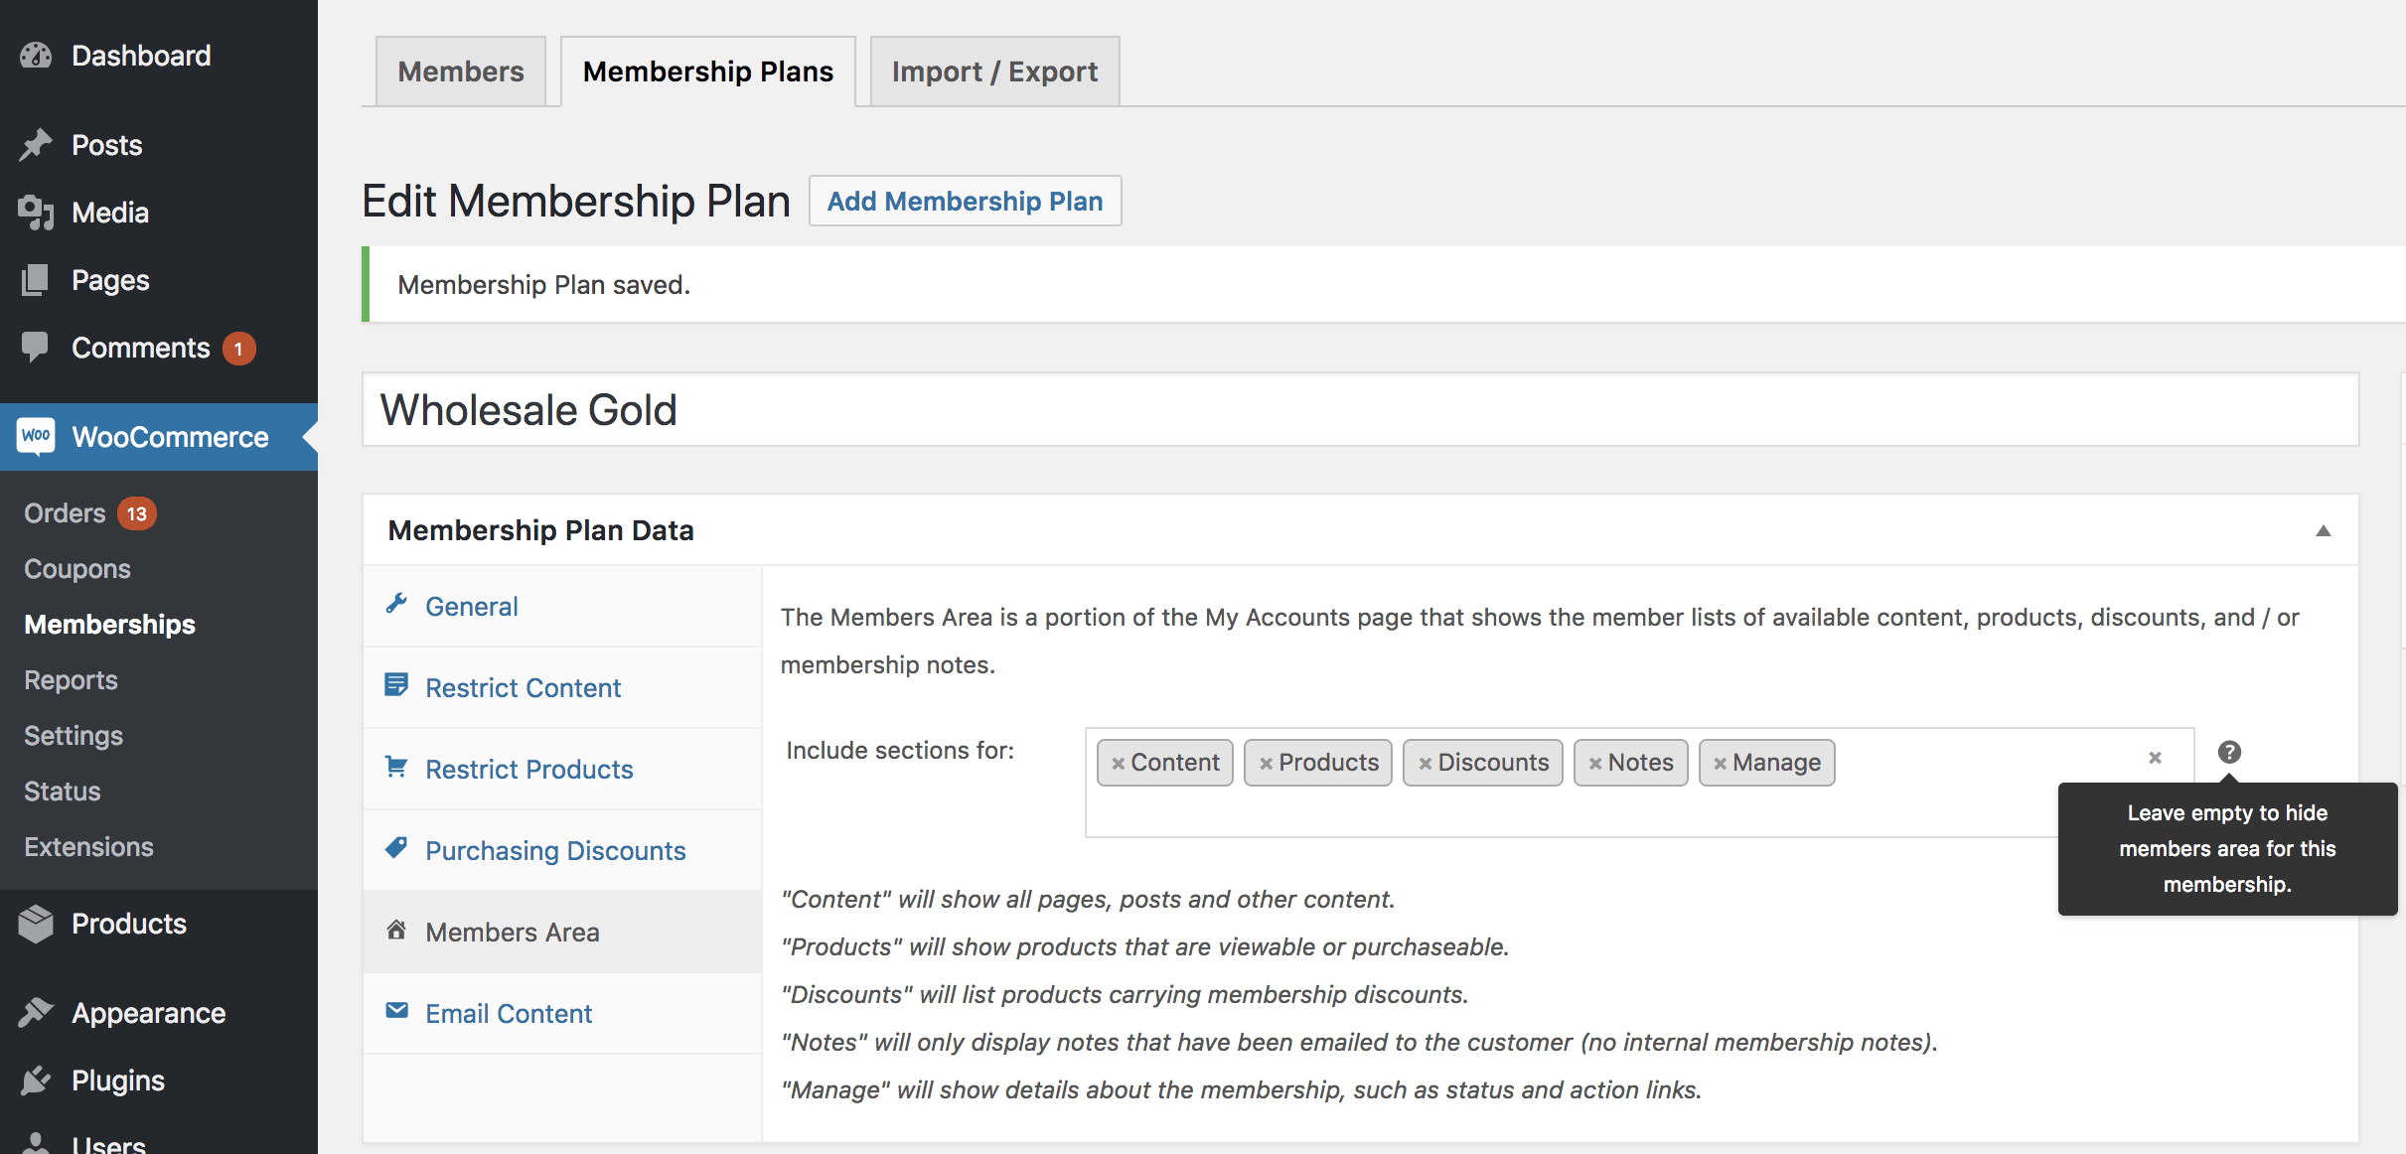
Task: Clear all selected sections with x
Action: coord(2155,758)
